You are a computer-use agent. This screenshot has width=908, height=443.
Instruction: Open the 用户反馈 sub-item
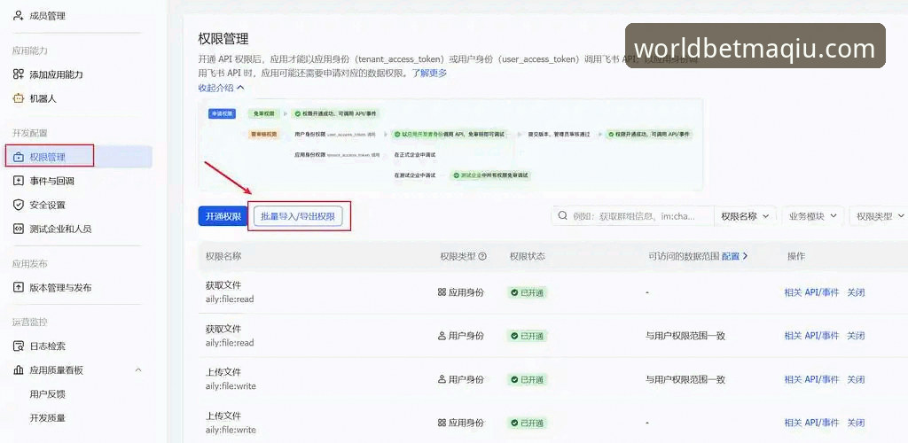[x=48, y=394]
